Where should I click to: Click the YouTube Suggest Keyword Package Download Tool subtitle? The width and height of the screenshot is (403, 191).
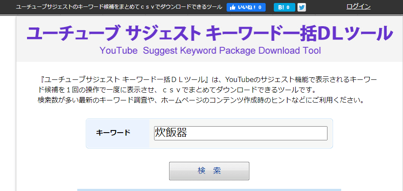click(210, 50)
